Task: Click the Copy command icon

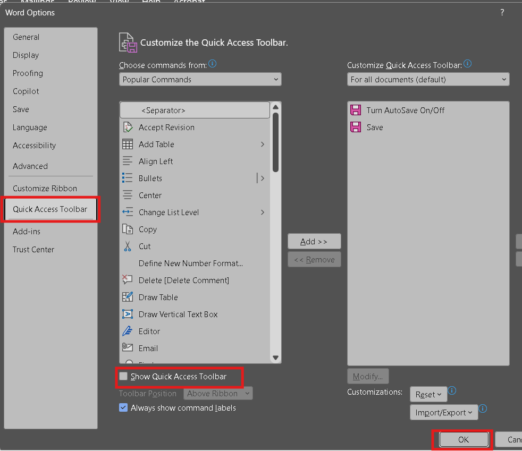Action: pos(128,229)
